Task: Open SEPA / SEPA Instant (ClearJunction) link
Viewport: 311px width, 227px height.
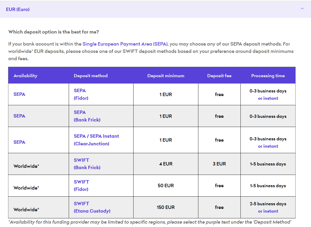Action: [96, 140]
